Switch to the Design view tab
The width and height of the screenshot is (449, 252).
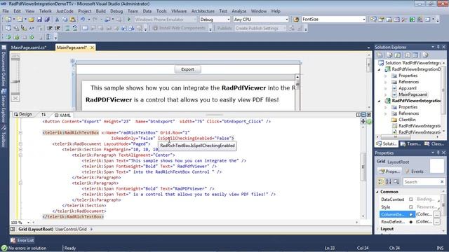click(x=23, y=114)
